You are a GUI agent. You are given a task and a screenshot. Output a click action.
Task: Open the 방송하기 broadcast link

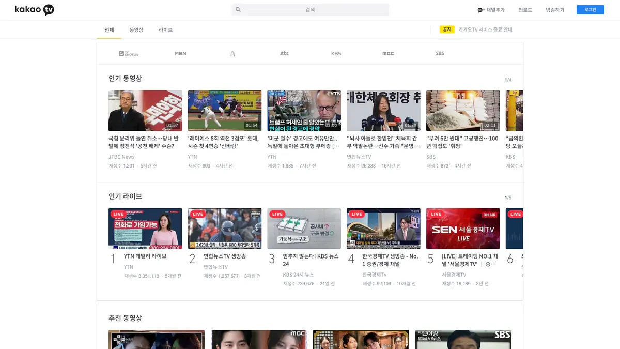point(555,10)
